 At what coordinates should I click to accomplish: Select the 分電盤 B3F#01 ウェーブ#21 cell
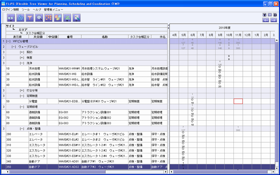(105, 101)
